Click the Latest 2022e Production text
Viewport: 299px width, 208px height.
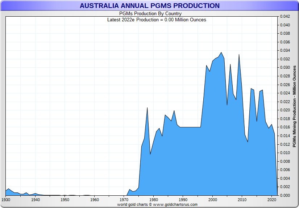pos(157,20)
